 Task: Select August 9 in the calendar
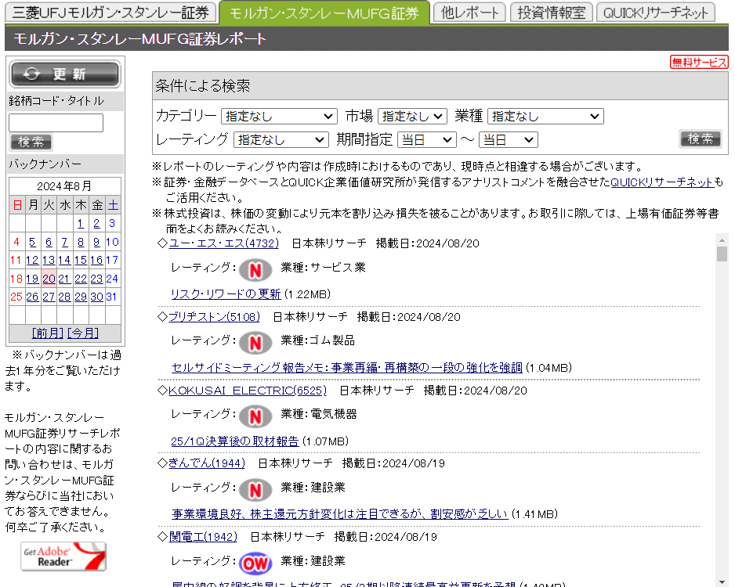coord(96,242)
